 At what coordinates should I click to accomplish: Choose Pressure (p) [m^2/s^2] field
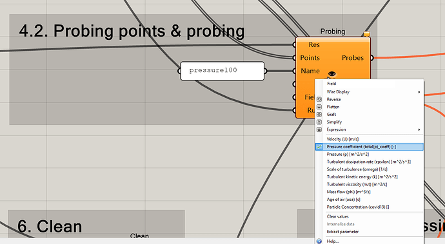pyautogui.click(x=348, y=154)
